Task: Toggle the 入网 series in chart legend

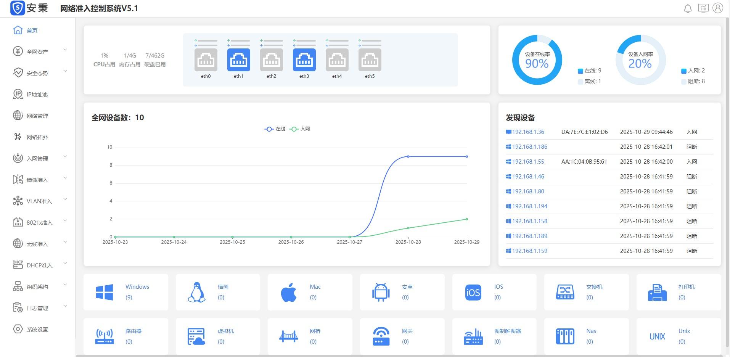Action: click(300, 129)
